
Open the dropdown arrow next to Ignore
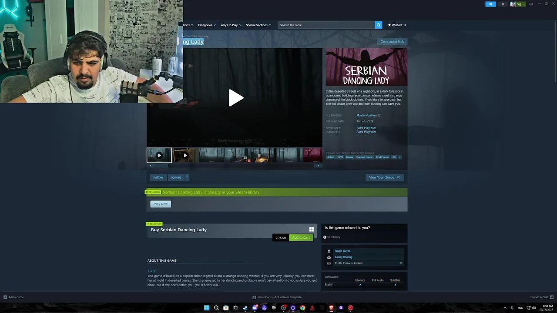(x=187, y=177)
